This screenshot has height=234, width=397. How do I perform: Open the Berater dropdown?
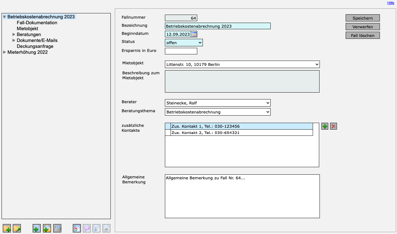pyautogui.click(x=217, y=103)
